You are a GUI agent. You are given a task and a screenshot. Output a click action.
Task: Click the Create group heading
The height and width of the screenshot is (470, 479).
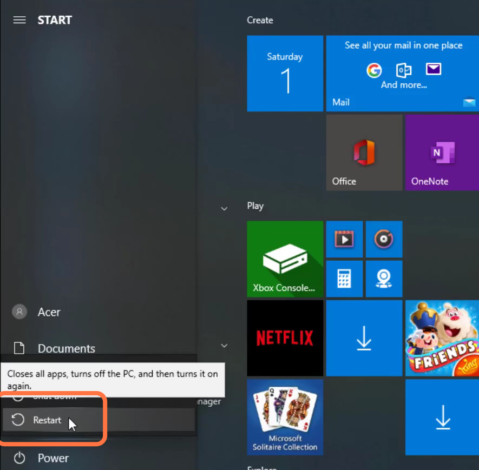pos(260,20)
